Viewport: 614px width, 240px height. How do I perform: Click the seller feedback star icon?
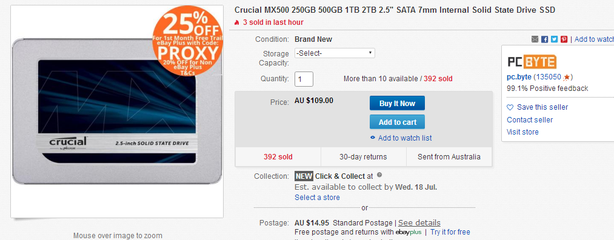pyautogui.click(x=567, y=77)
